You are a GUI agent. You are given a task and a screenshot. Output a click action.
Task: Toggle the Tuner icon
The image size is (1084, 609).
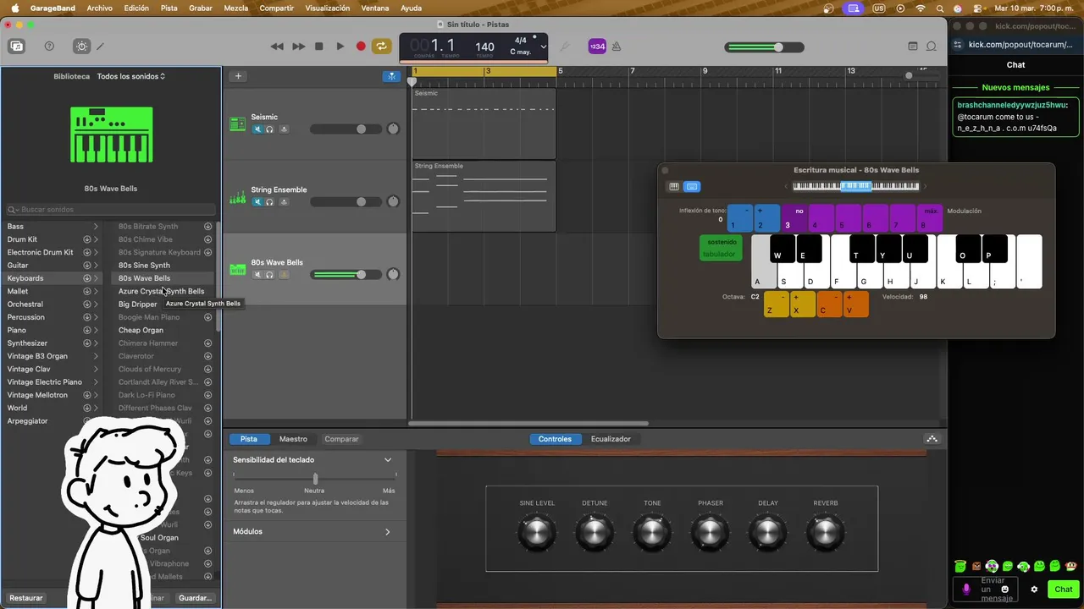pyautogui.click(x=566, y=47)
